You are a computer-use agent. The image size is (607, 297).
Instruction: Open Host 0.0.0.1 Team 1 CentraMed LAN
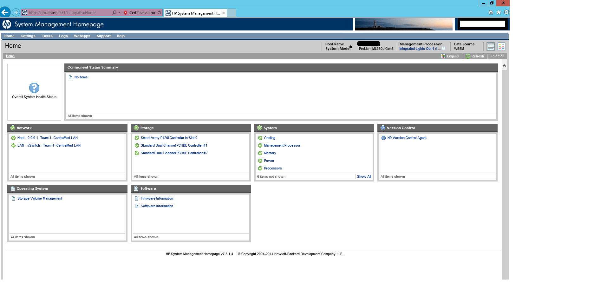click(48, 138)
